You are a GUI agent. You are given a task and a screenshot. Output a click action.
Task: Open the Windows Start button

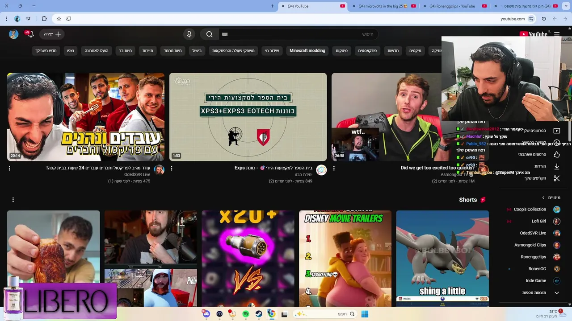click(x=365, y=314)
